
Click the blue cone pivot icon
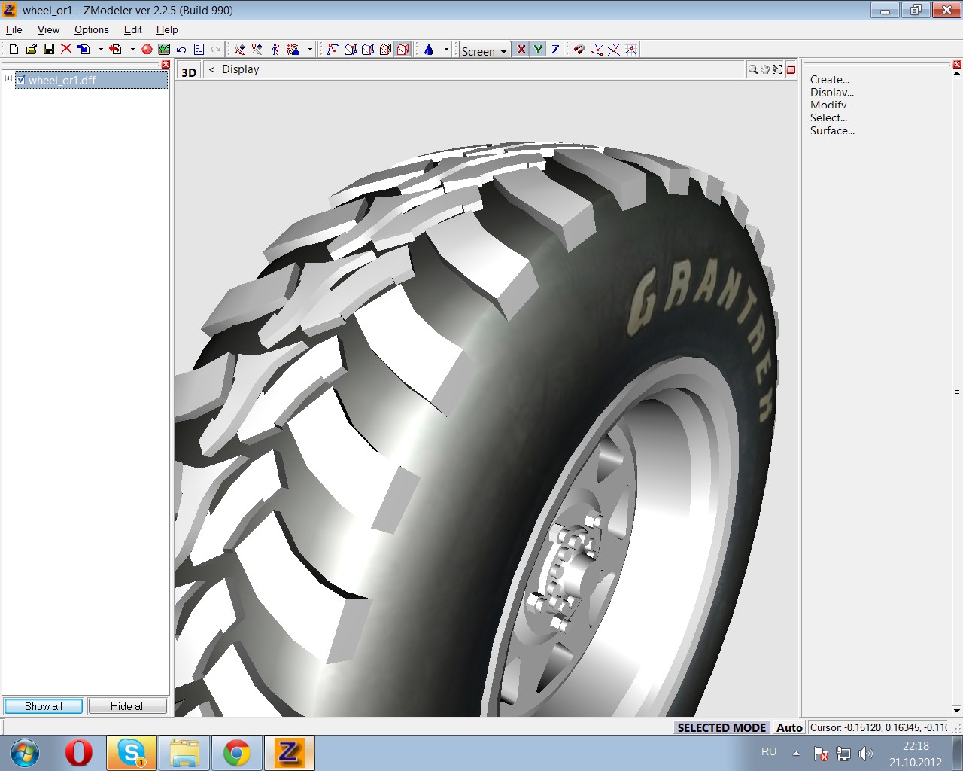click(x=429, y=50)
